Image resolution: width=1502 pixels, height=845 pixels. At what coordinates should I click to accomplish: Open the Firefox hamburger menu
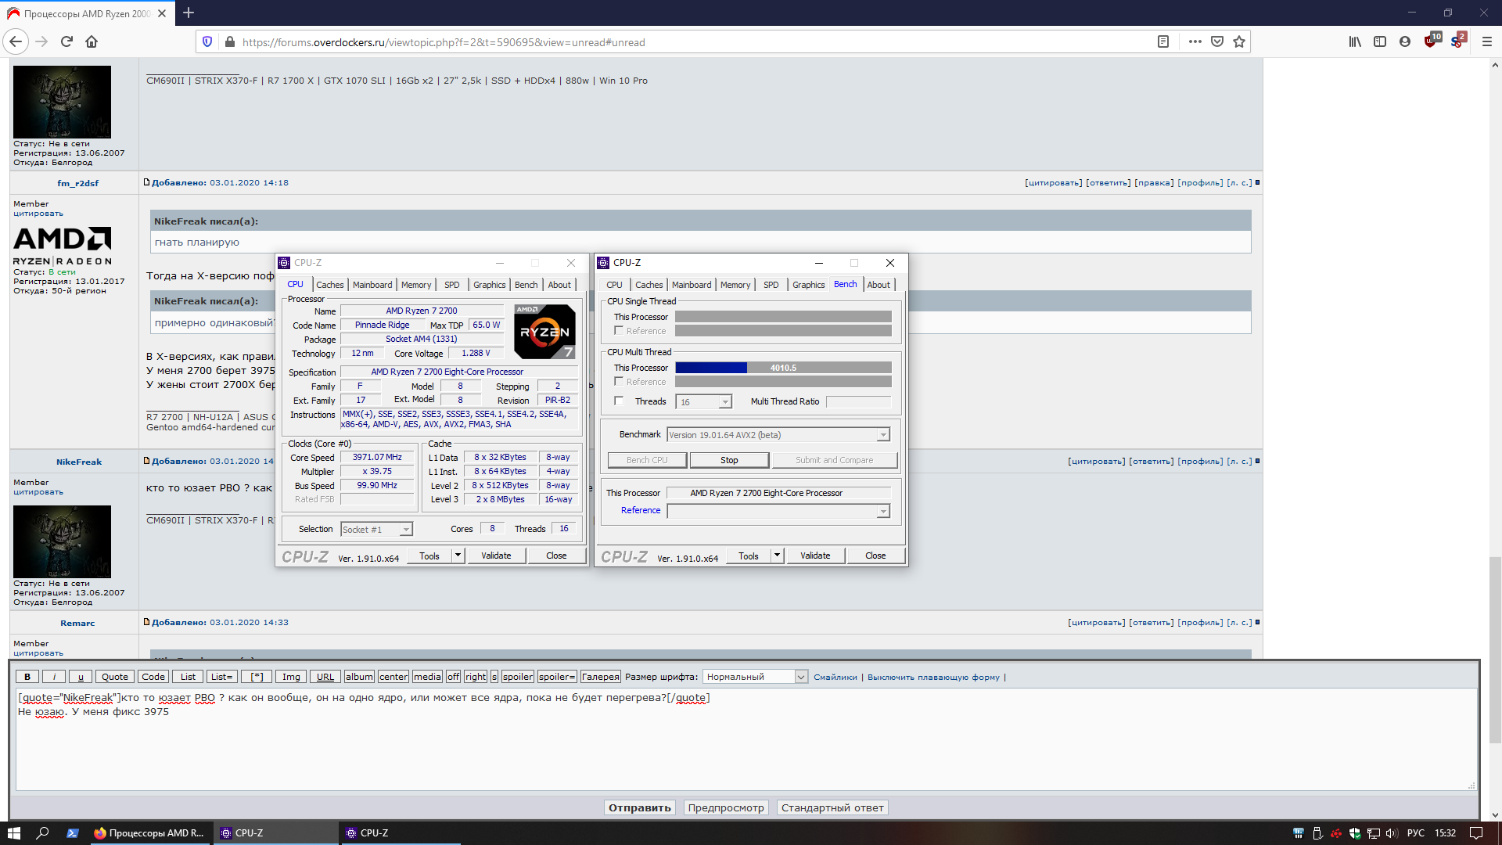click(x=1487, y=42)
